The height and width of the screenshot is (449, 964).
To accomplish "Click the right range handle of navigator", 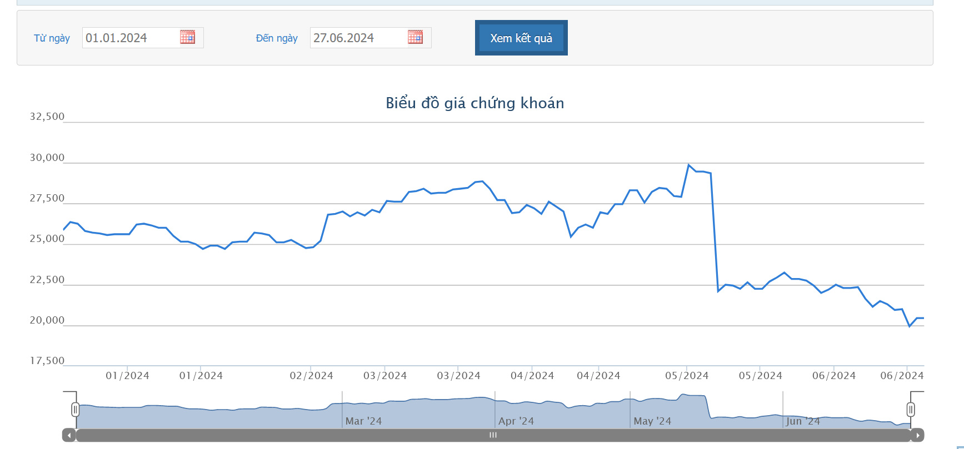I will pyautogui.click(x=911, y=410).
